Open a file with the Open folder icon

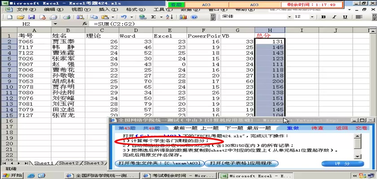point(21,17)
